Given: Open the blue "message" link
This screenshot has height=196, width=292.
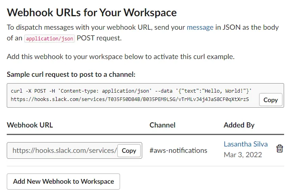Looking at the screenshot, I should click(x=200, y=27).
